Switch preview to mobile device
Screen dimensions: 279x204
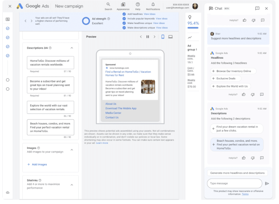click(x=163, y=37)
